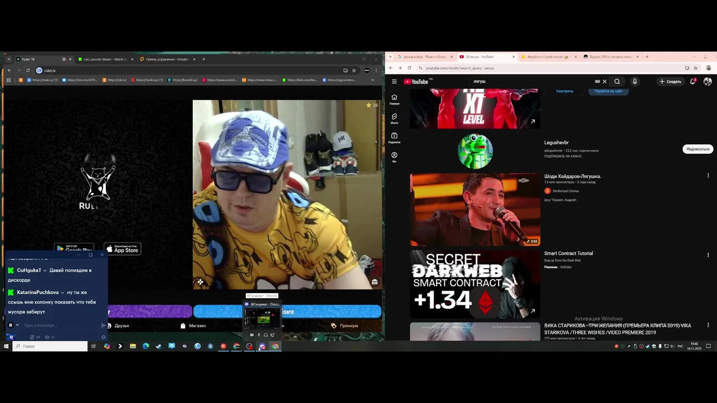Open new tab in YouTube browser window

tap(647, 57)
